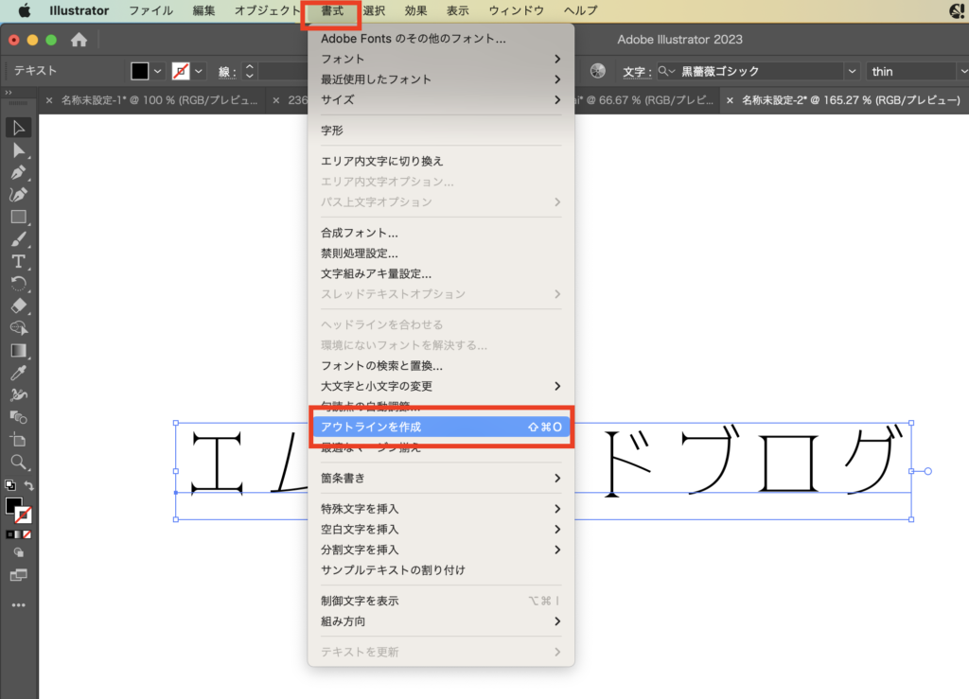
Task: Activate the Type tool
Action: [x=19, y=261]
